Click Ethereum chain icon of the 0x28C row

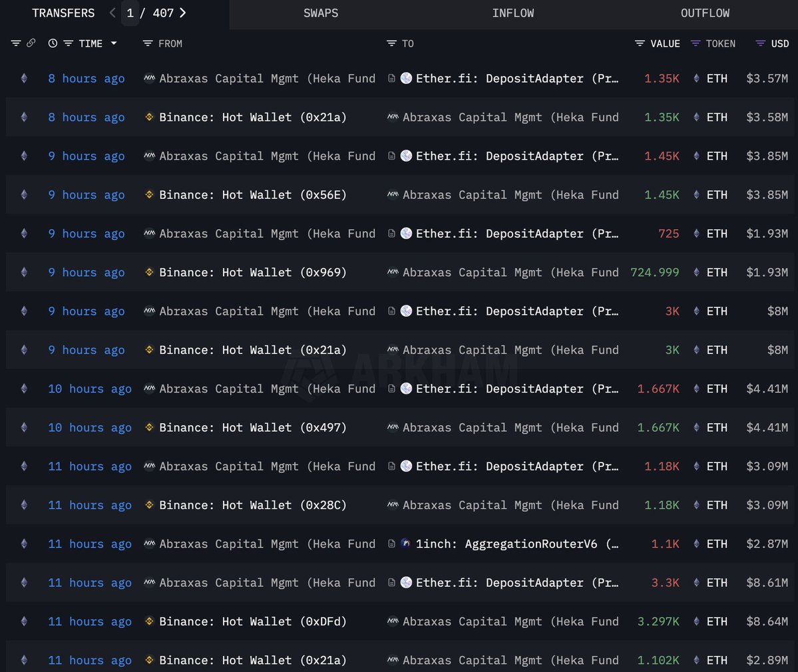pyautogui.click(x=24, y=505)
